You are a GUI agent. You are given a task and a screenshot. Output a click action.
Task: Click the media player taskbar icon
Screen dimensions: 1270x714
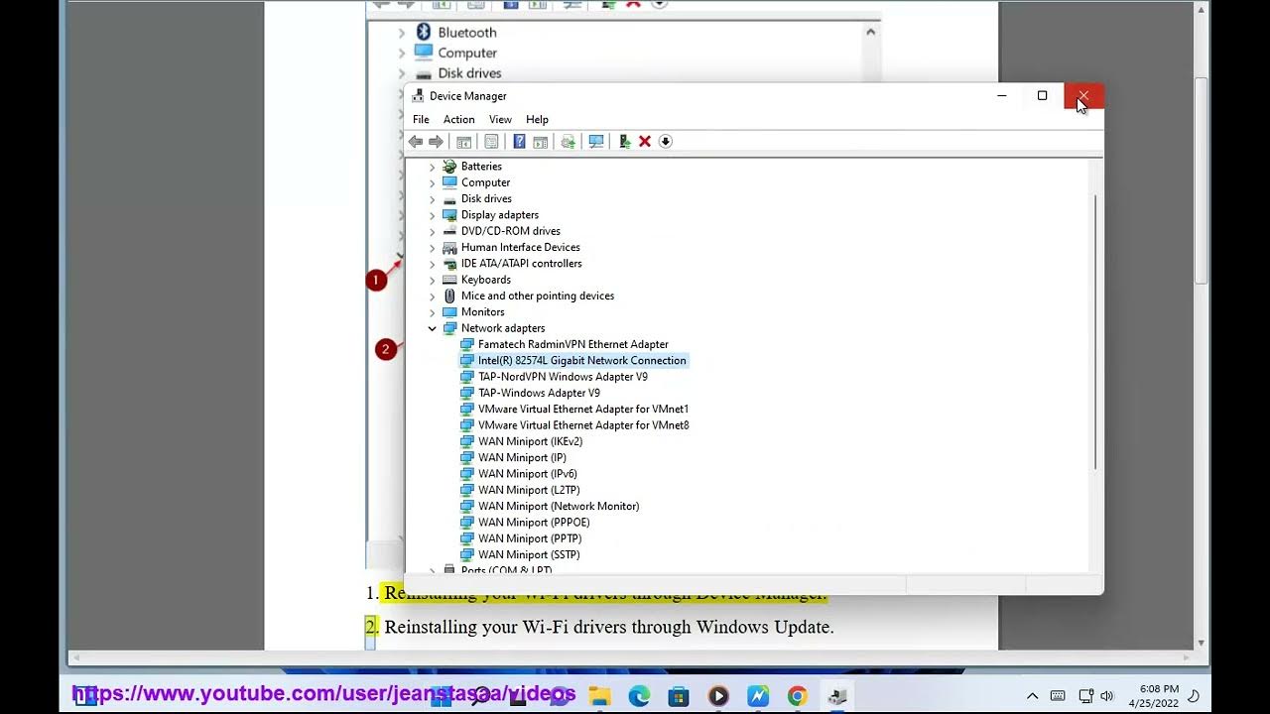(x=718, y=696)
